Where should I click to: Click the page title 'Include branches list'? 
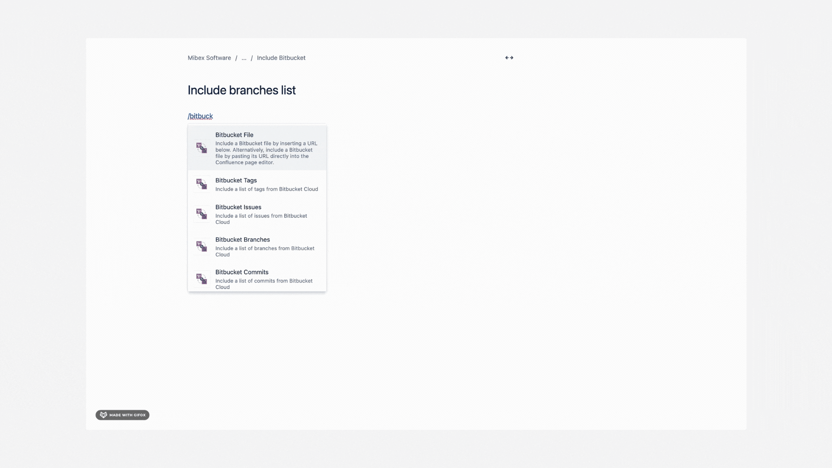(241, 90)
